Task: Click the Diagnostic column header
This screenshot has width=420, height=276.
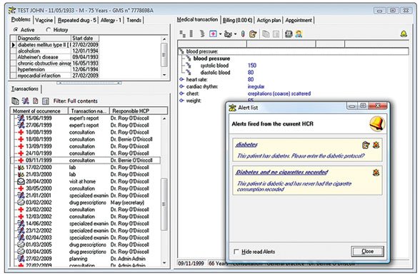Action: click(x=44, y=38)
